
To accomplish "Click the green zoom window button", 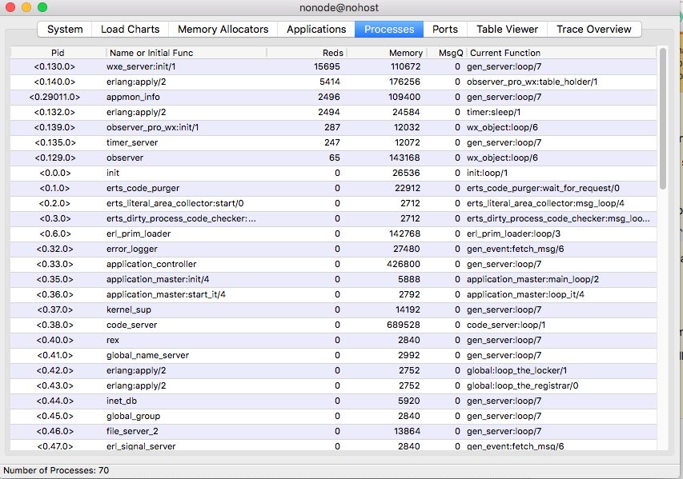I will (x=42, y=7).
